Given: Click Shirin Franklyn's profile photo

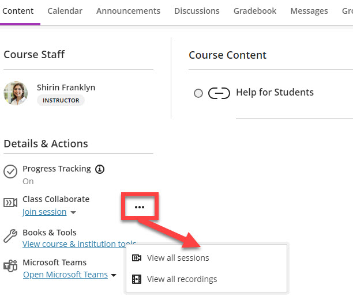Looking at the screenshot, I should 16,93.
